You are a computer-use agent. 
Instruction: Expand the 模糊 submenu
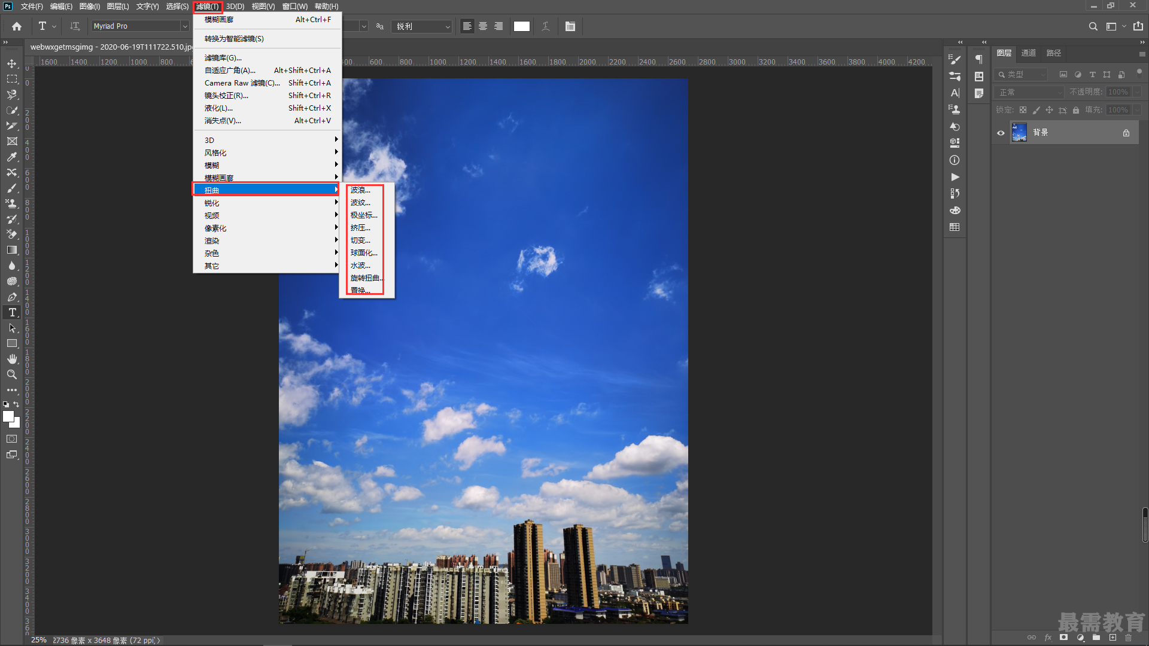[x=267, y=165]
